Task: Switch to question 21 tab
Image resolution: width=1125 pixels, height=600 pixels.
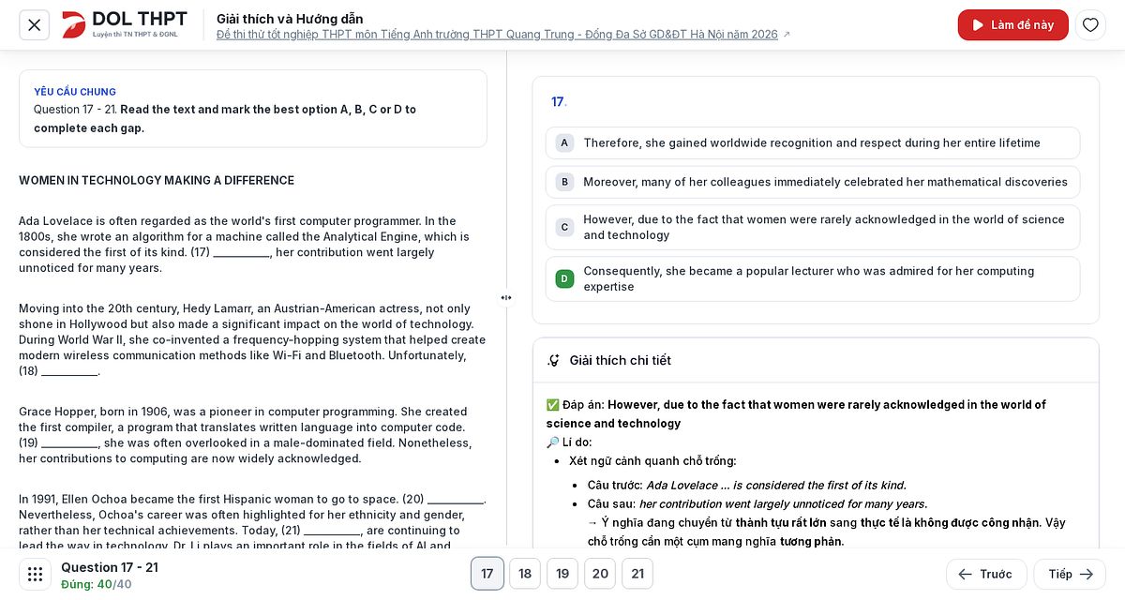Action: (x=637, y=574)
